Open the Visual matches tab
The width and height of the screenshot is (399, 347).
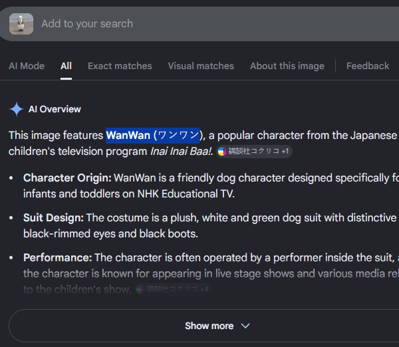click(x=201, y=66)
